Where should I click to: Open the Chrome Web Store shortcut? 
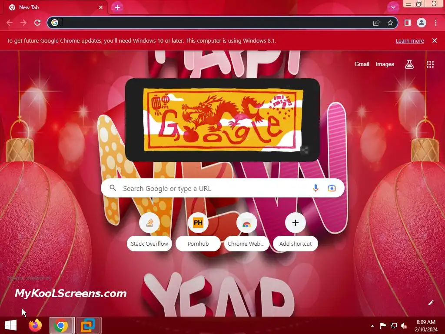tap(247, 231)
